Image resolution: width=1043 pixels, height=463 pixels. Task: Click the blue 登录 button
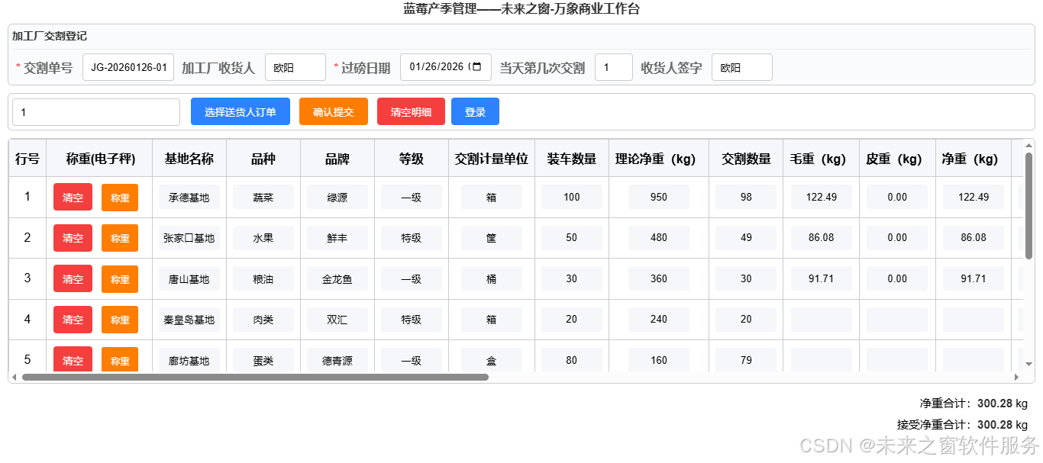coord(475,111)
